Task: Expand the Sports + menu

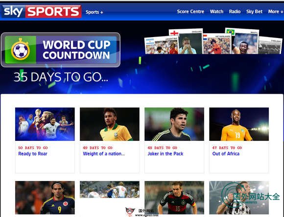Action: click(x=95, y=12)
